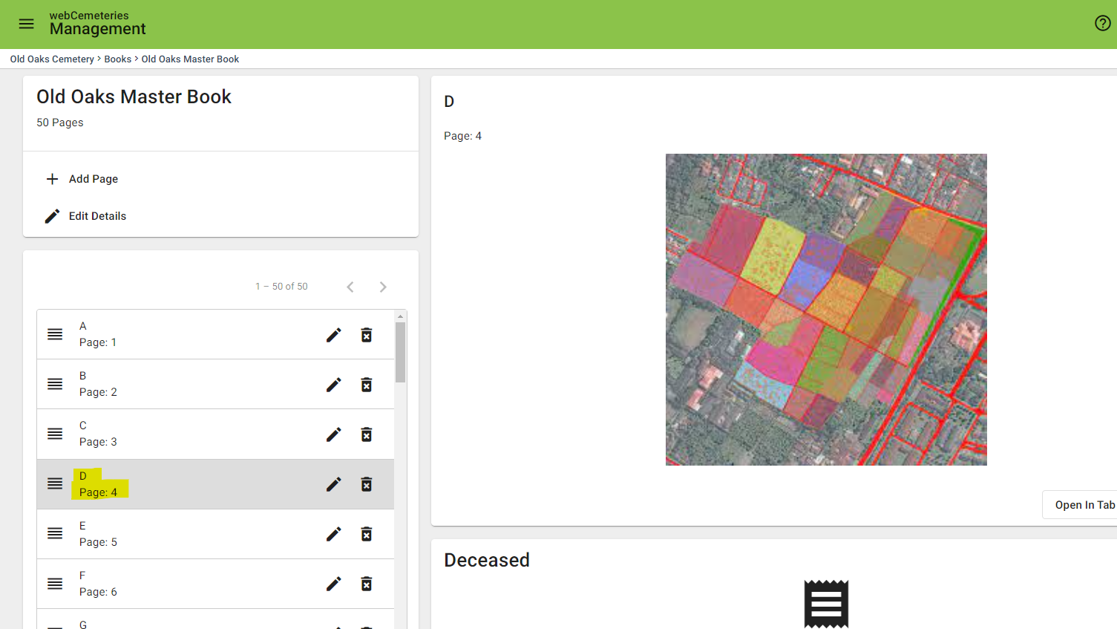Click the Old Oaks Master Book heading
The height and width of the screenshot is (629, 1117).
coord(134,97)
